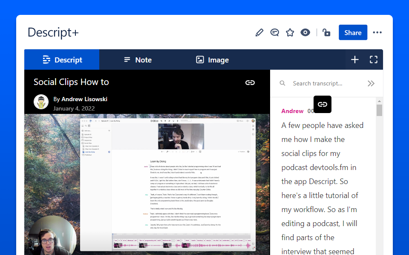Open Andrew Lisowski's author profile link

84,99
